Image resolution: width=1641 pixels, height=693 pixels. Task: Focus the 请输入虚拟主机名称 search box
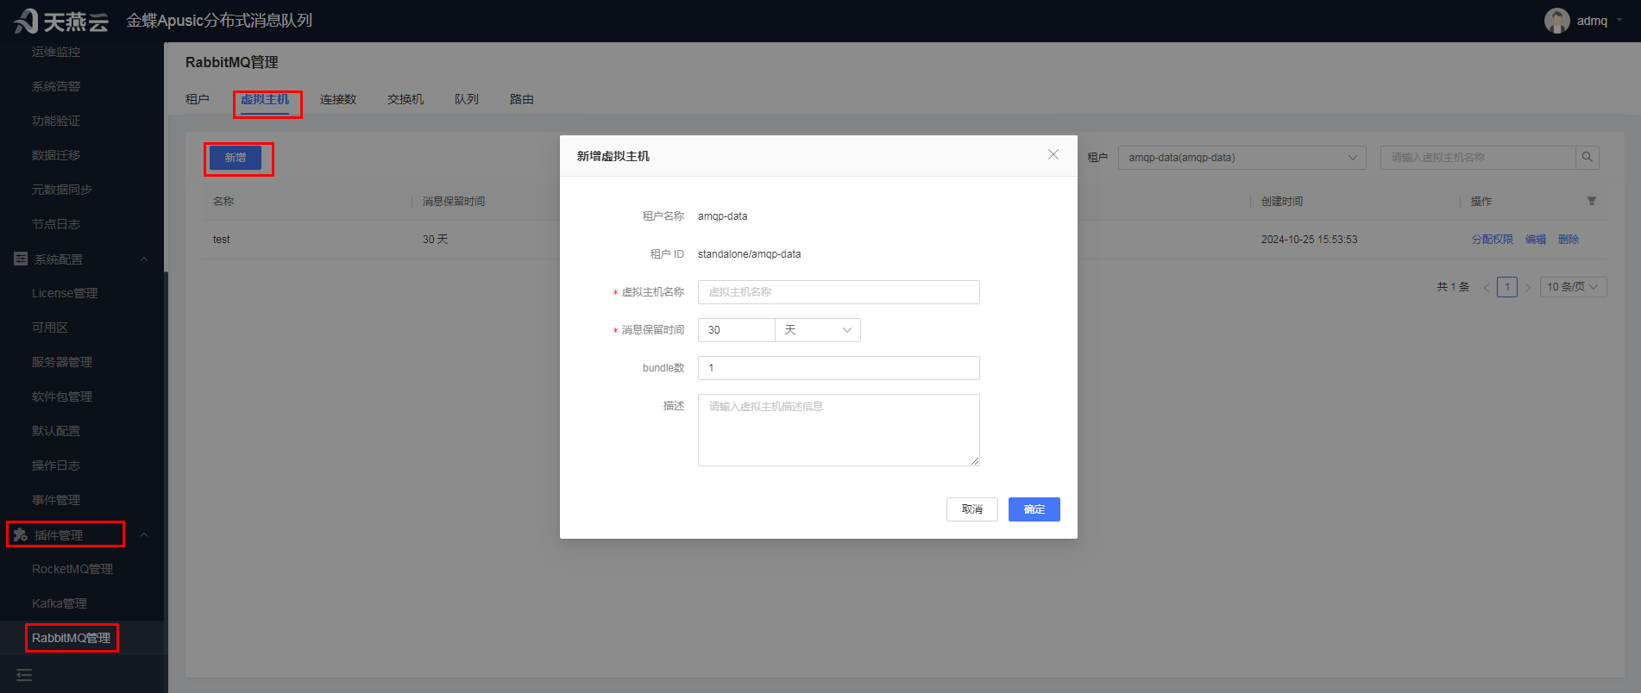pyautogui.click(x=1478, y=158)
